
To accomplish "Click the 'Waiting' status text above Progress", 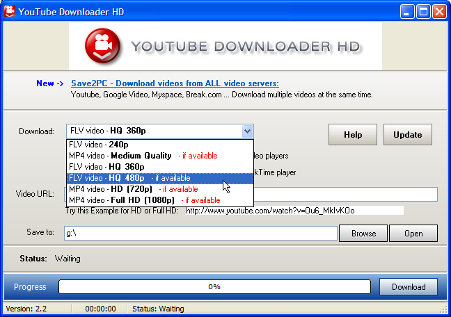I will click(68, 259).
